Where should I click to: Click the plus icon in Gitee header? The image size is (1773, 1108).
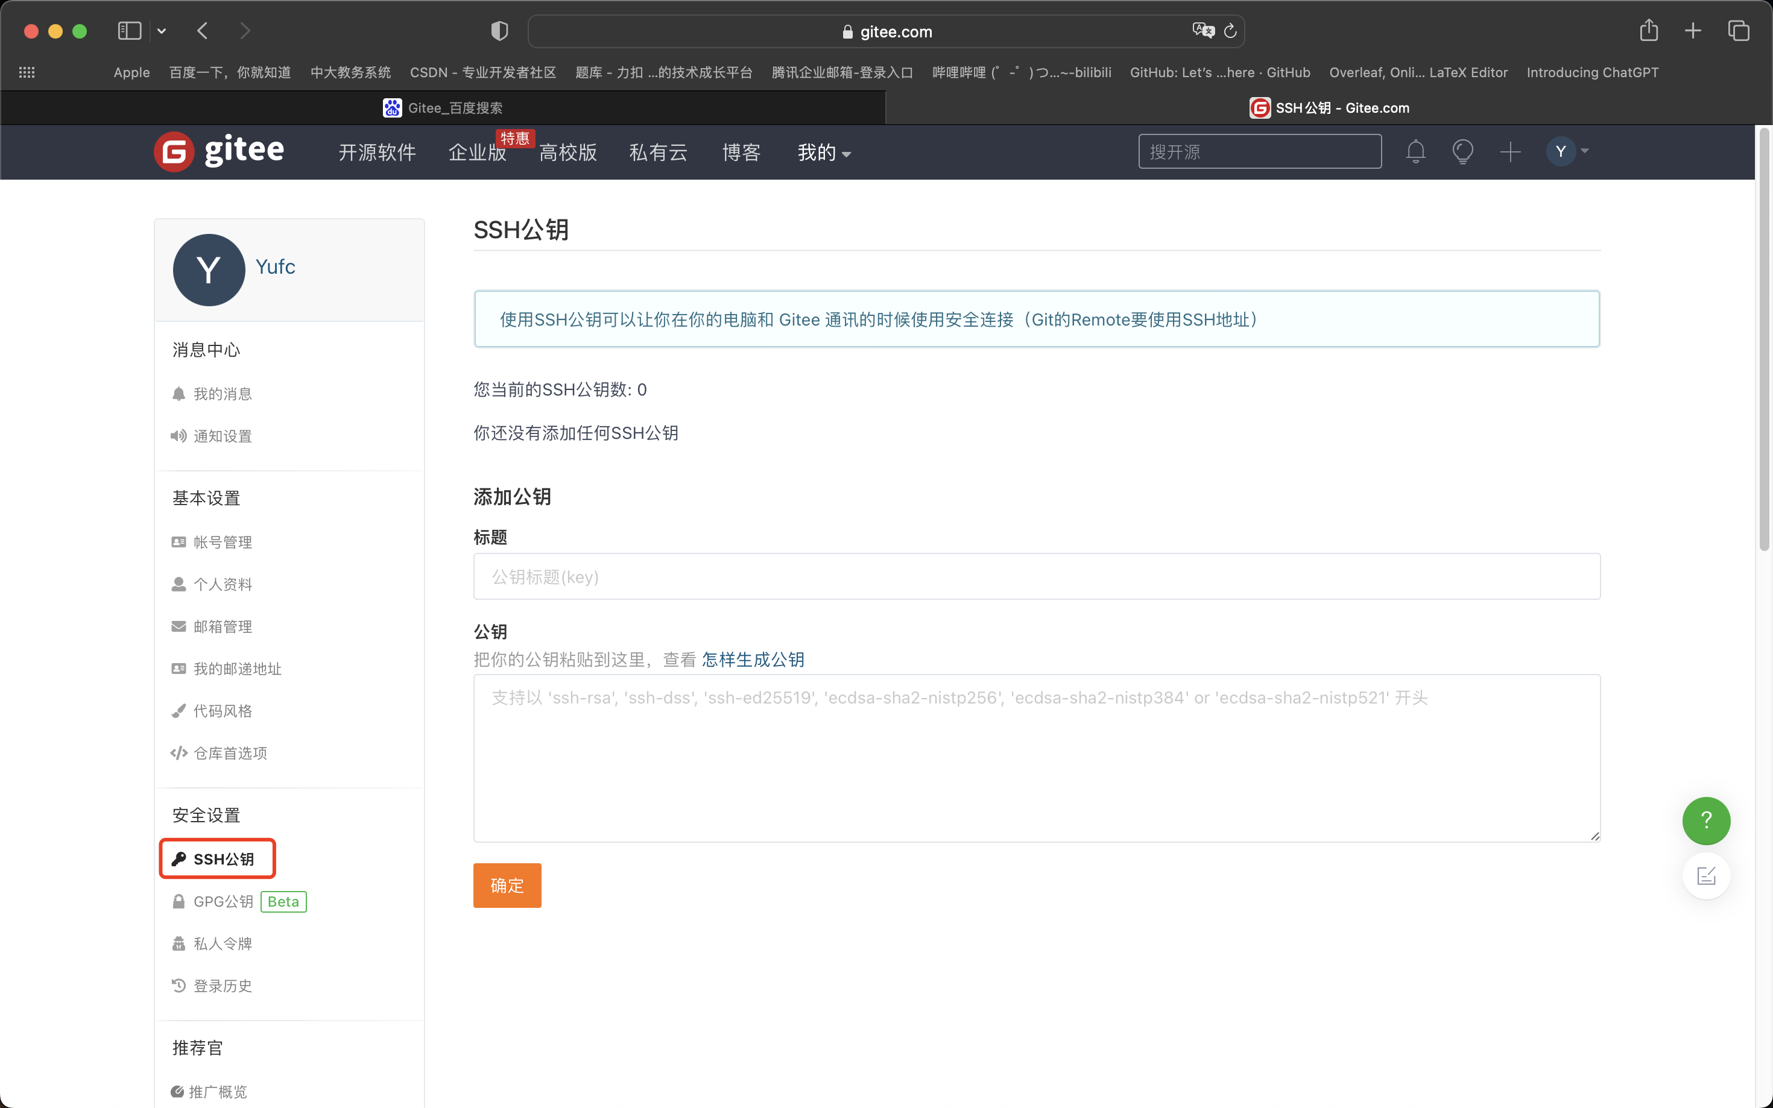[1510, 152]
